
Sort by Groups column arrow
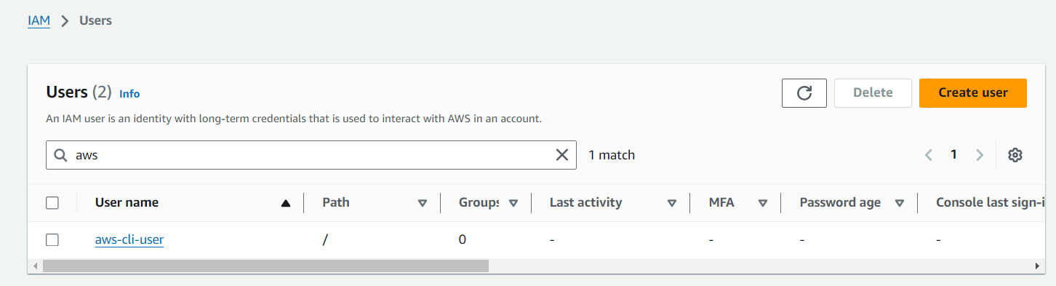coord(513,203)
